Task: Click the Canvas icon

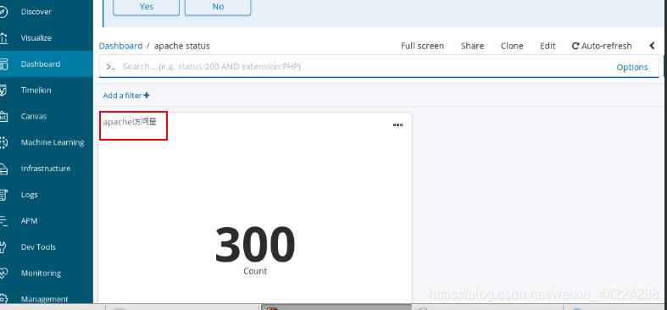Action: pos(3,116)
